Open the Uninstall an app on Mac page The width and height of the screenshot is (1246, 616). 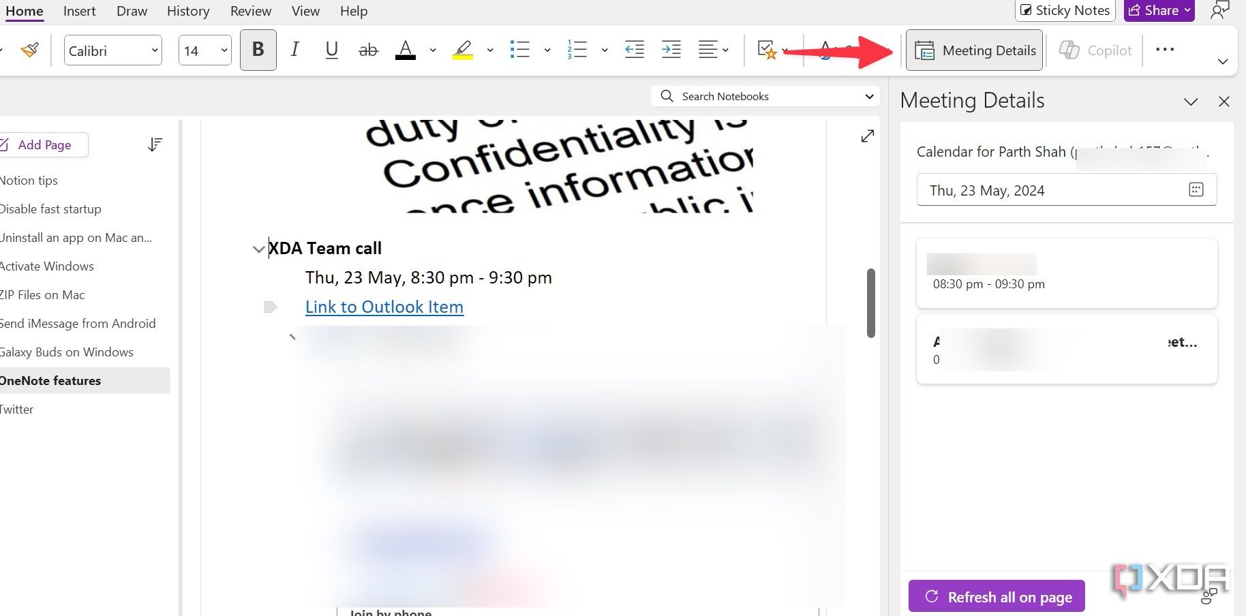(76, 237)
